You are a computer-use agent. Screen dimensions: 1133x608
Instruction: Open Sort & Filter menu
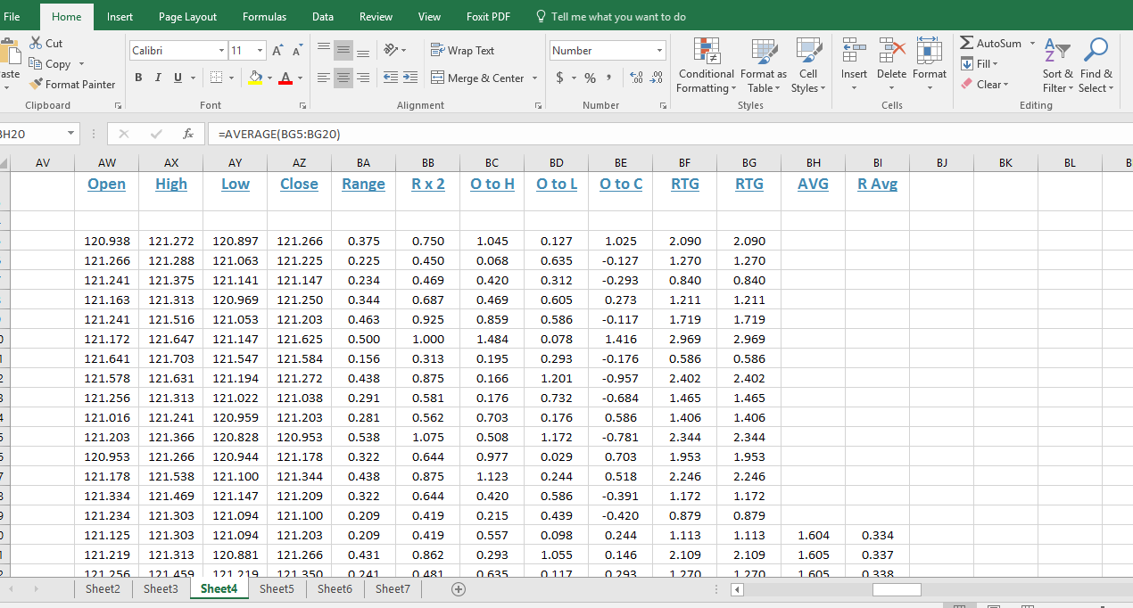click(x=1057, y=66)
